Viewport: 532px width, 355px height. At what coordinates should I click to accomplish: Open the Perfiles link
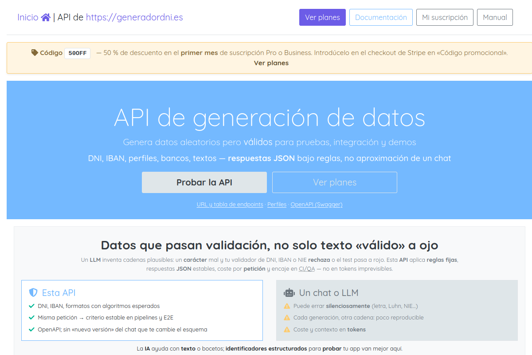[x=277, y=205]
